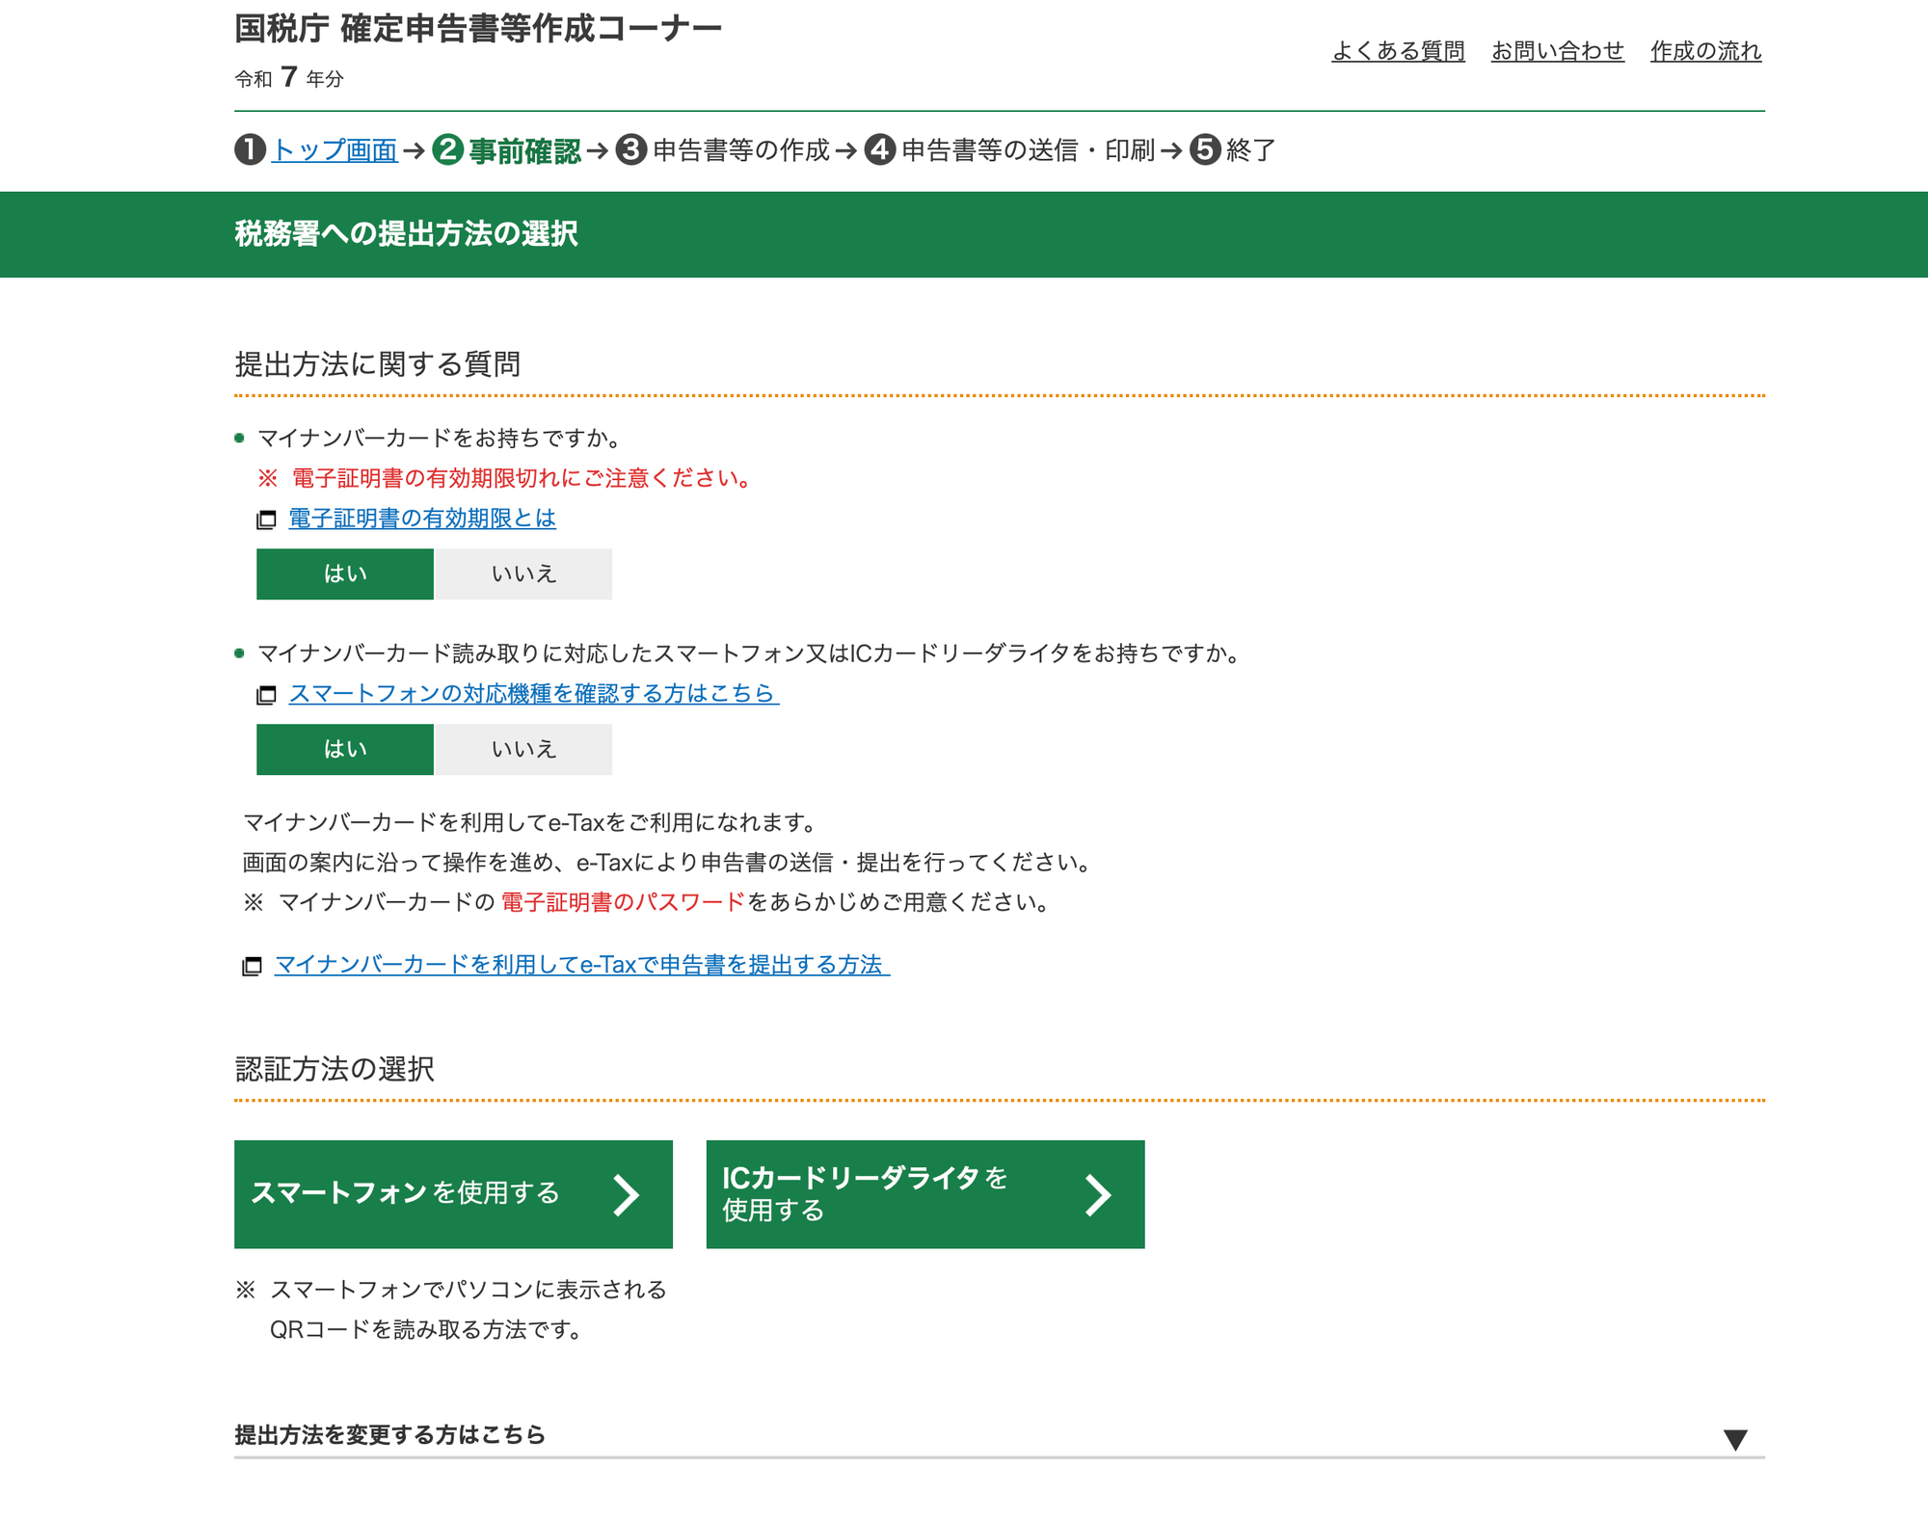
Task: Open お問い合わせ in header menu
Action: coord(1557,51)
